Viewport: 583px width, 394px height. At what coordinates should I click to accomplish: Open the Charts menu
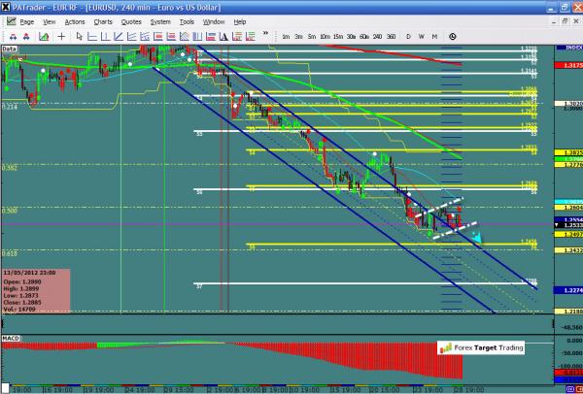coord(102,20)
